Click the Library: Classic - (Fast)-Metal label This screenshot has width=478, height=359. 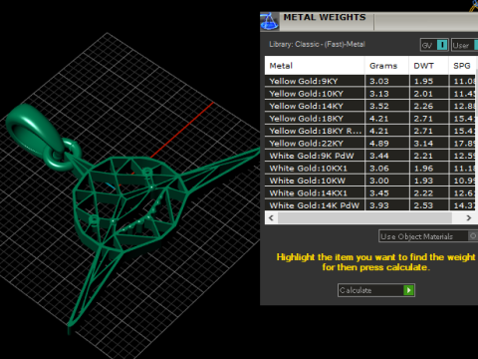point(317,44)
